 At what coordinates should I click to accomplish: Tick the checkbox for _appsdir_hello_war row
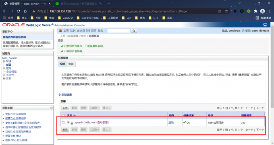click(63, 123)
